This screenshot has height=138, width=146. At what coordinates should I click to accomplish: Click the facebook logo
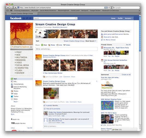click(x=16, y=18)
